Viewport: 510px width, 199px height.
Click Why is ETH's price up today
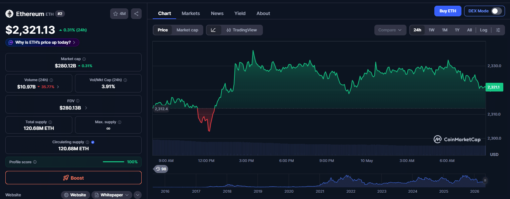[42, 42]
